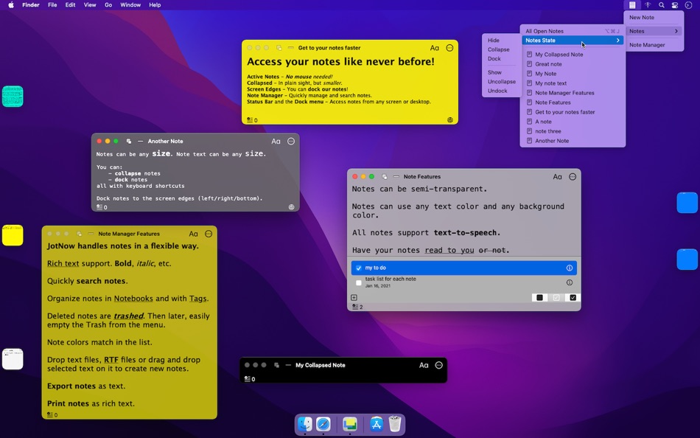Viewport: 700px width, 438px height.
Task: Click the dock window icon in Note Features
Action: coord(385,176)
